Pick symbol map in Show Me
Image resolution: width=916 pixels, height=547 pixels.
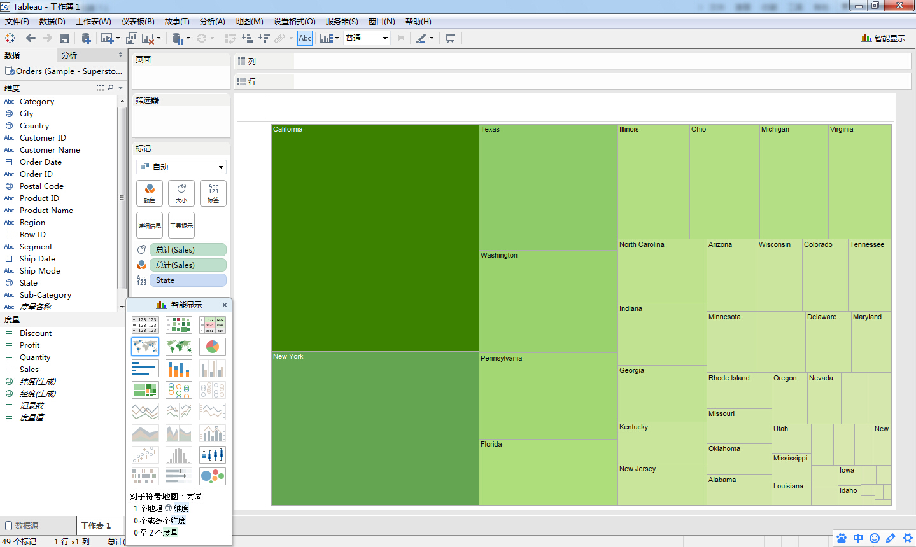(145, 347)
